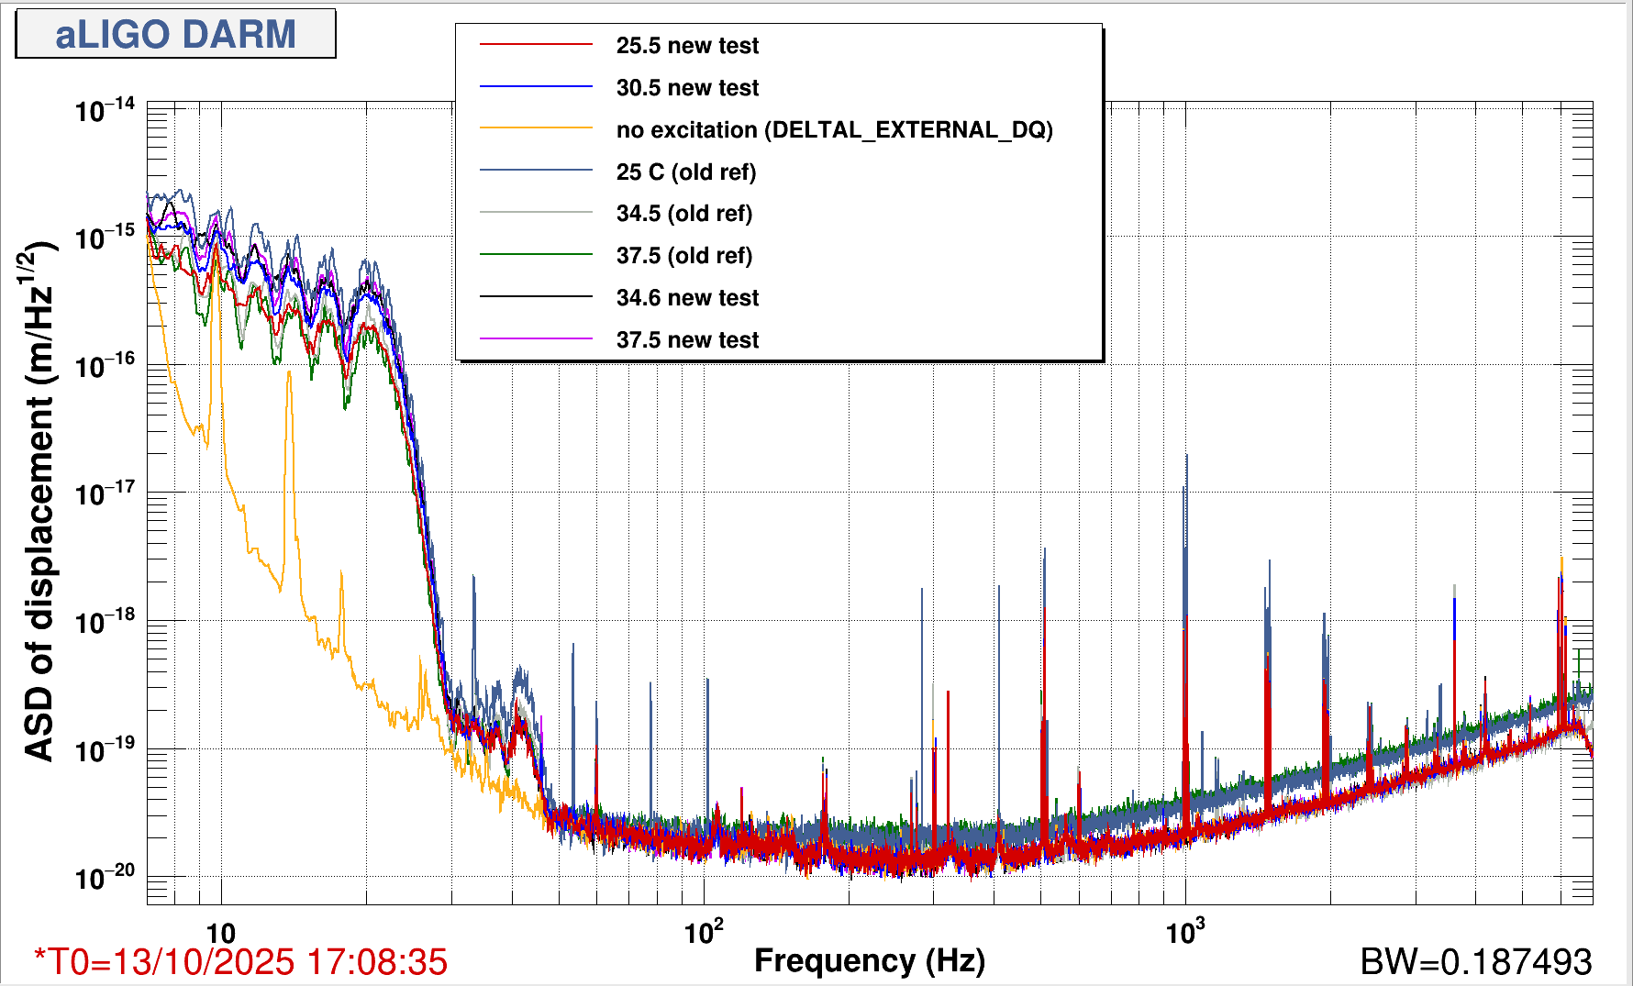
Task: Select the Frequency (Hz) axis title
Action: pos(869,960)
